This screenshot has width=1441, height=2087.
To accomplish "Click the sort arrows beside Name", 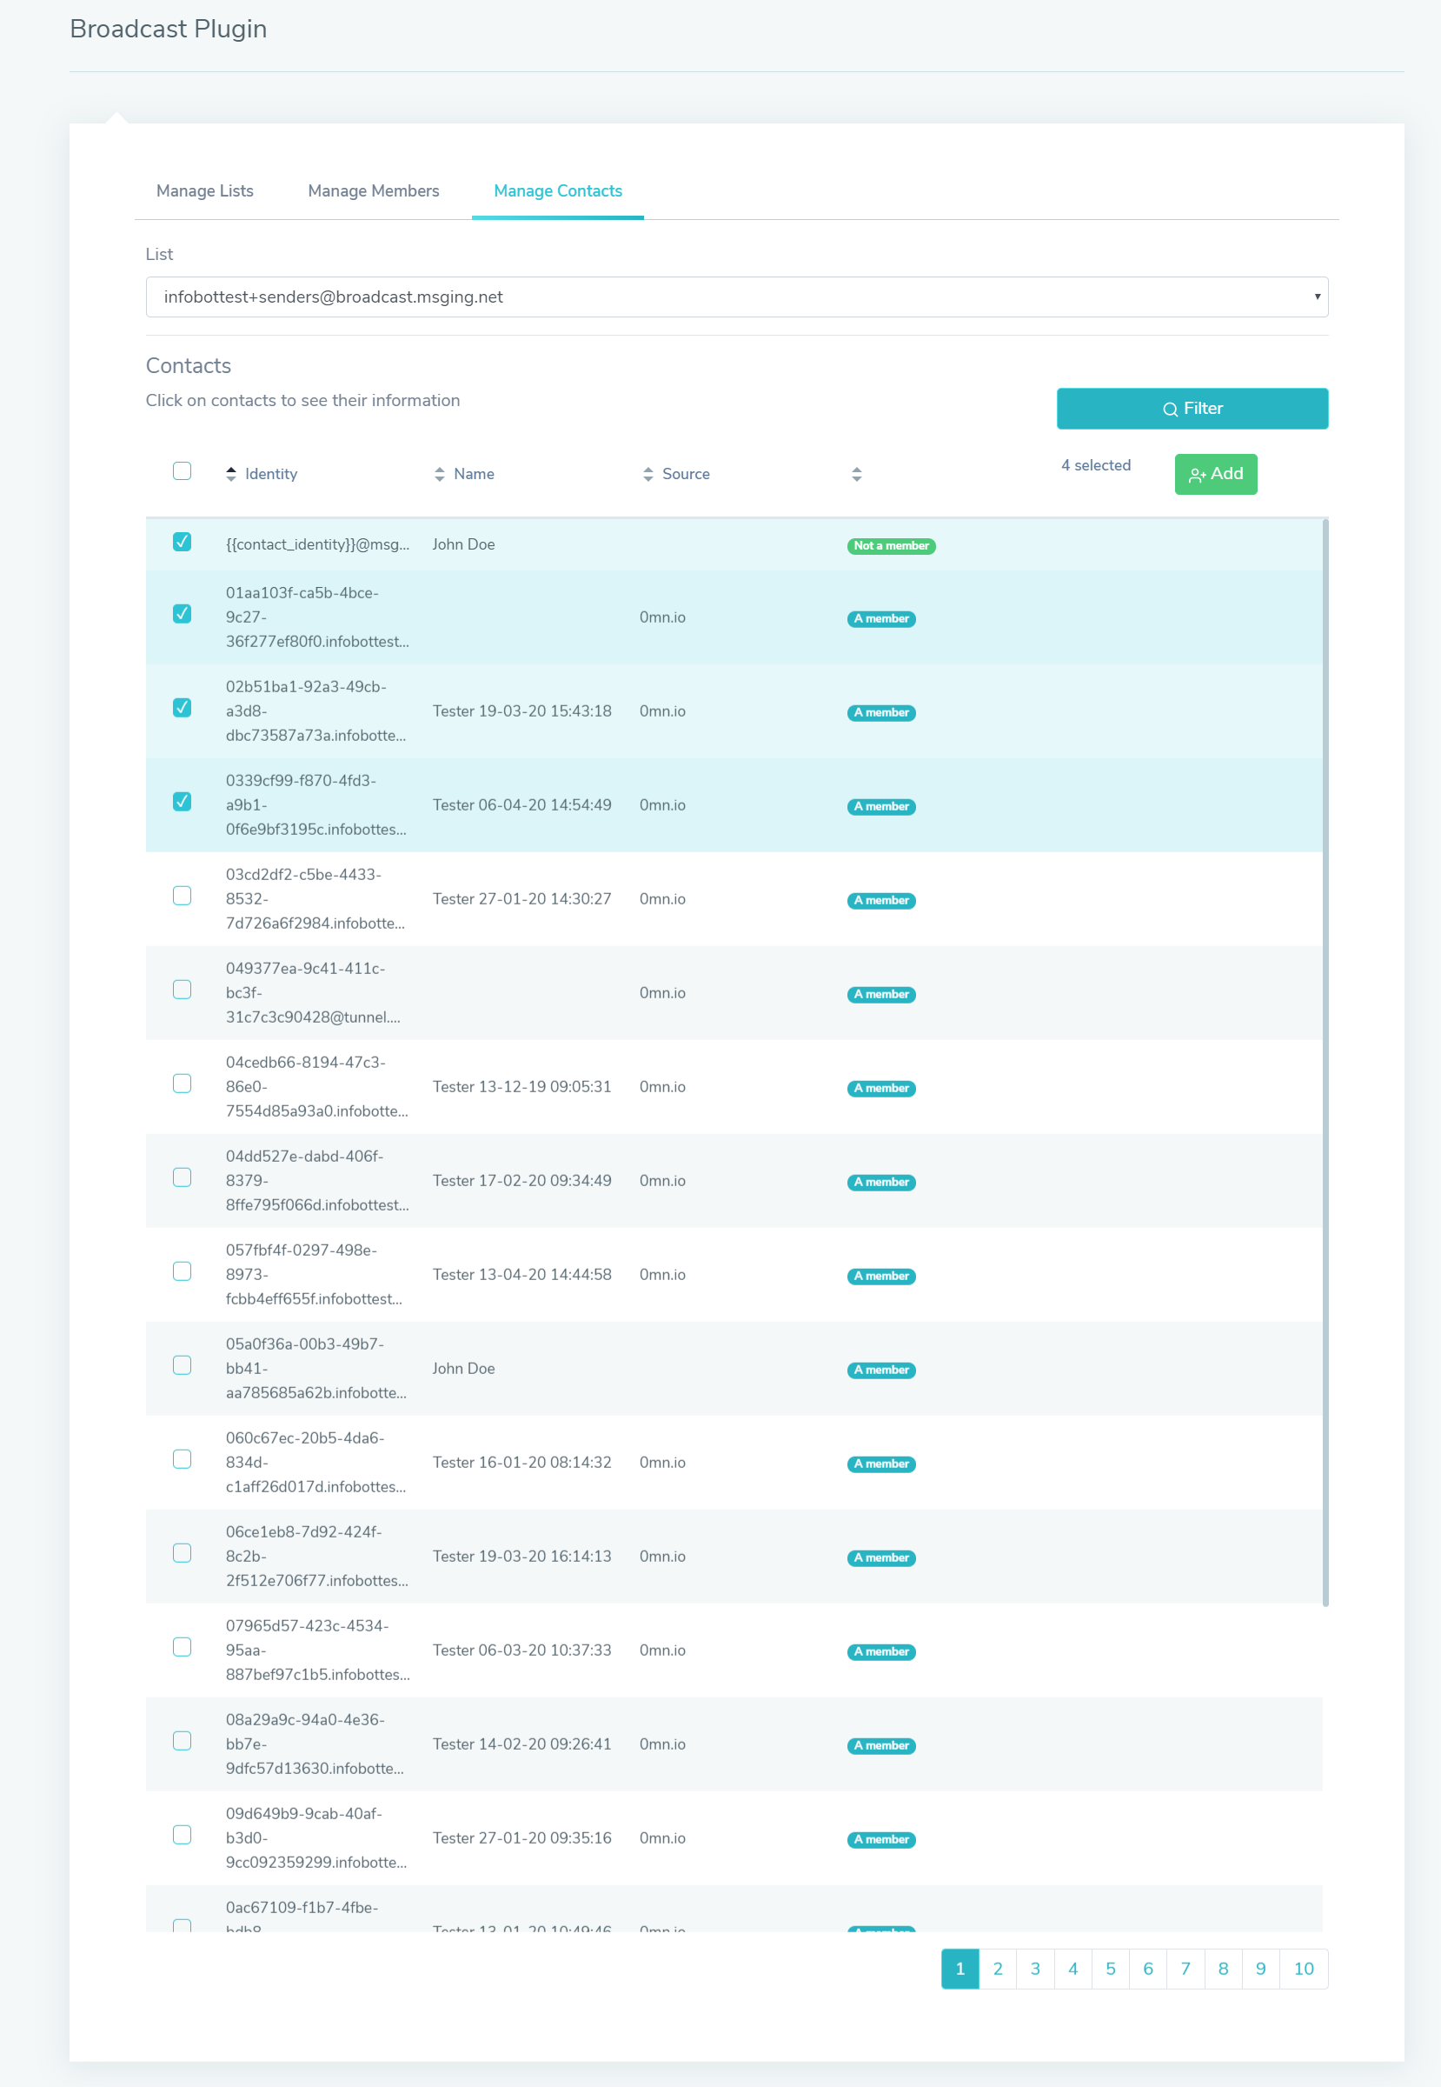I will click(x=440, y=474).
